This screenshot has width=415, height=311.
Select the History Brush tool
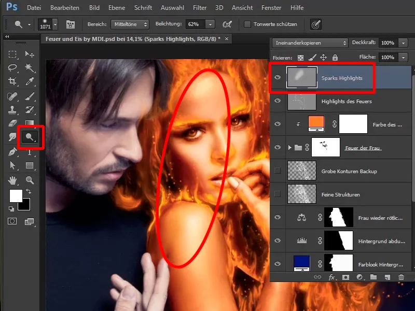click(30, 110)
